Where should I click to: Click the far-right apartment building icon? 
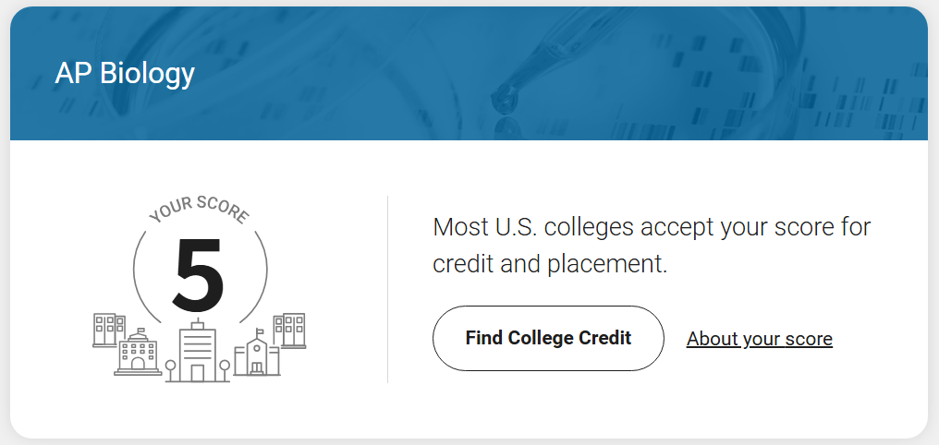pyautogui.click(x=290, y=331)
